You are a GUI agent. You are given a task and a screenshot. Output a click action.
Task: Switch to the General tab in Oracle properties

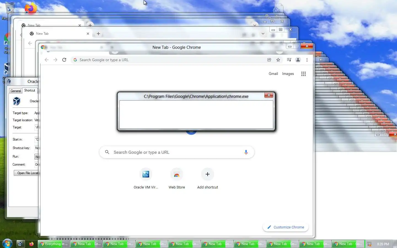(15, 91)
